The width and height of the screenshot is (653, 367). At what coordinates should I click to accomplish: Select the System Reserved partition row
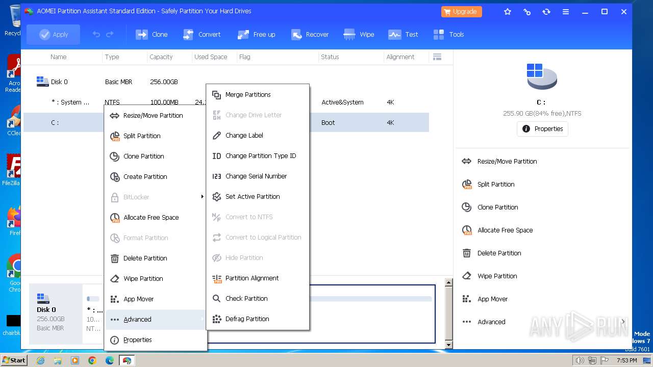point(226,102)
